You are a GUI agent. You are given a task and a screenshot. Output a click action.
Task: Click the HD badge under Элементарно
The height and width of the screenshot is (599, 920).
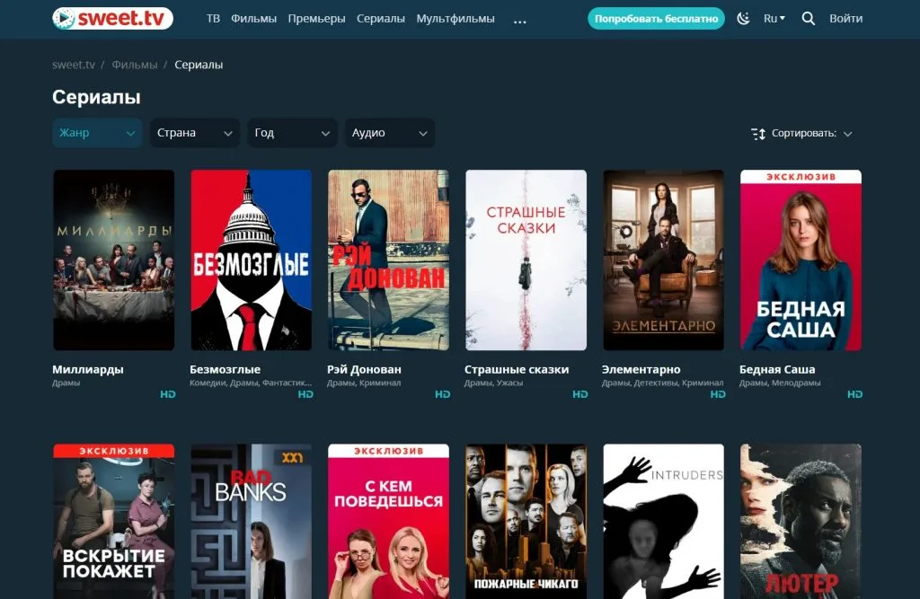[x=717, y=393]
